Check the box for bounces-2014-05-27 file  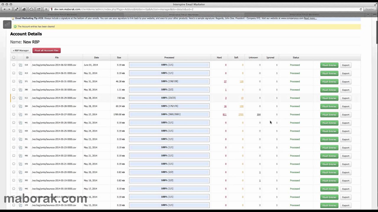coord(14,114)
